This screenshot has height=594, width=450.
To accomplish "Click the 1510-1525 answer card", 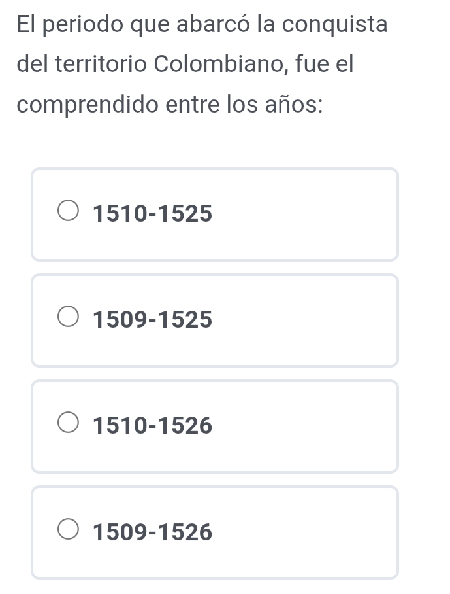I will coord(216,213).
